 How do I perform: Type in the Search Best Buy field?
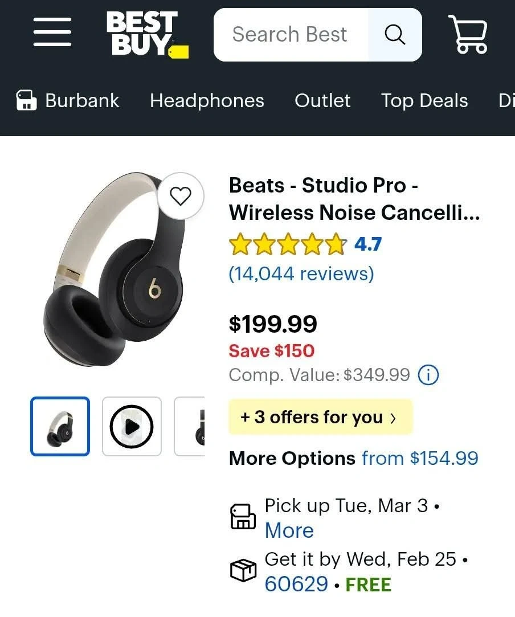[x=290, y=35]
